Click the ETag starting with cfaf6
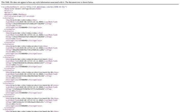Image resolution: width=180 pixels, height=112 pixels. 29,89
